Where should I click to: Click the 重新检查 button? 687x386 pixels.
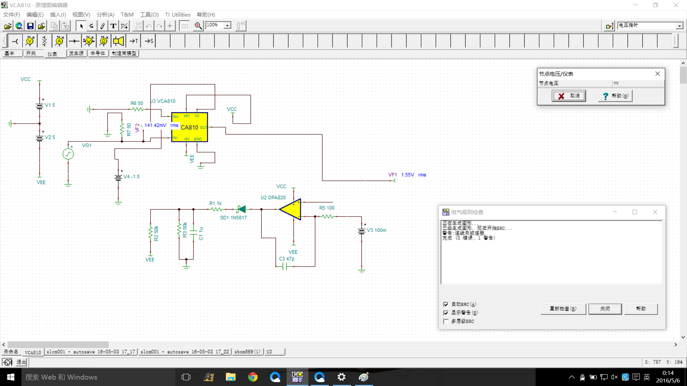pos(563,309)
